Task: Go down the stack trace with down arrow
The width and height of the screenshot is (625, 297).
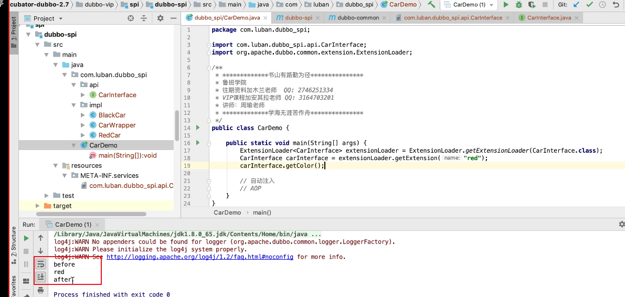Action: [40, 251]
